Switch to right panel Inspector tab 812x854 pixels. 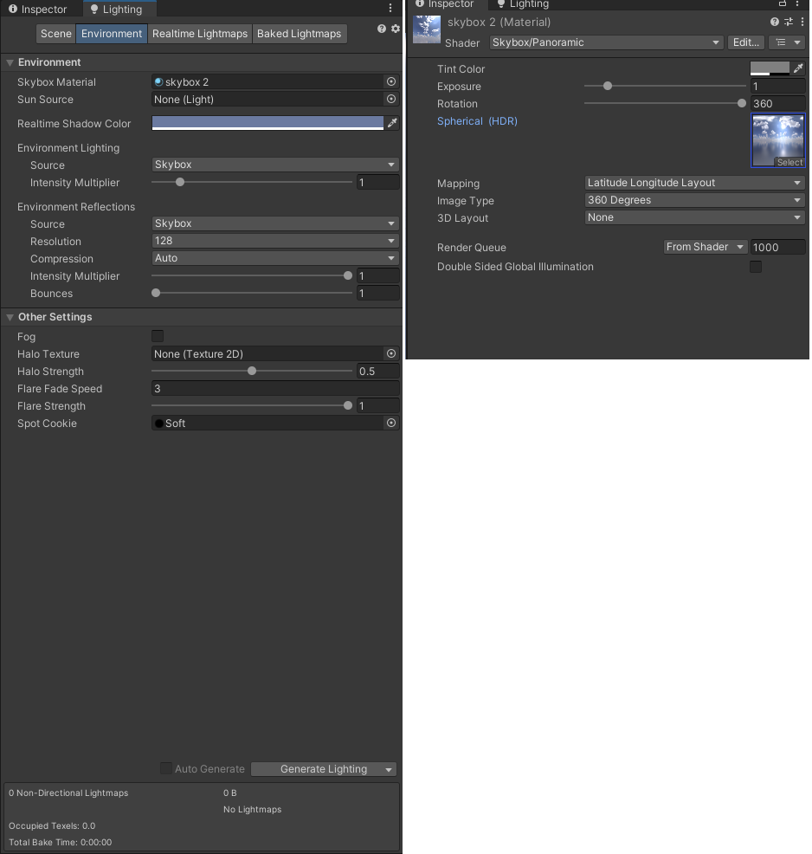tap(445, 4)
